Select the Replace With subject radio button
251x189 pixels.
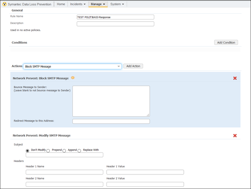pos(79,151)
